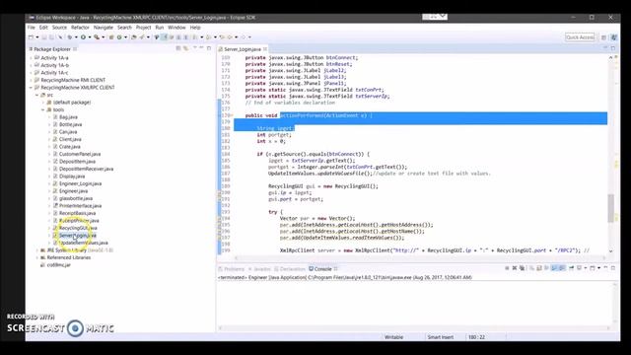The height and width of the screenshot is (355, 631).
Task: Click the editor horizontal scrollbar
Action: coord(419,257)
